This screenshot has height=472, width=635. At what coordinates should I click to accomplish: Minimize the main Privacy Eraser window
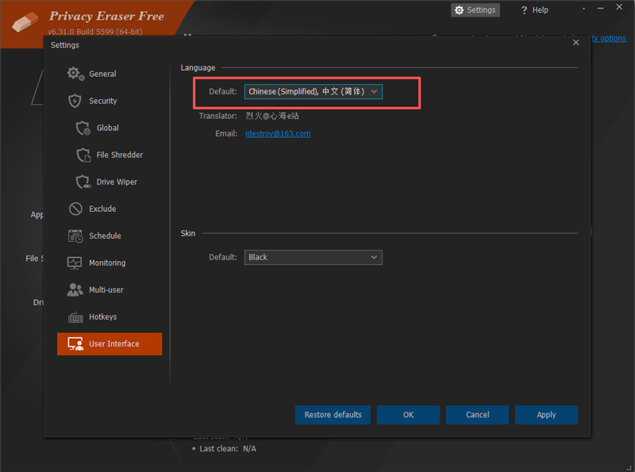[601, 8]
